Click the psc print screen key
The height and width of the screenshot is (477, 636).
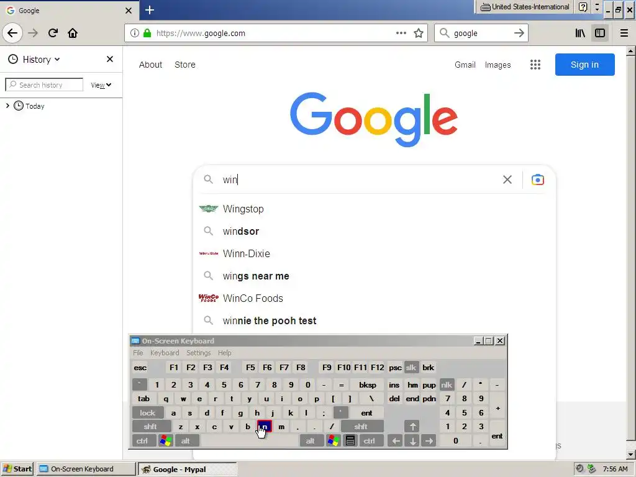[x=395, y=368]
